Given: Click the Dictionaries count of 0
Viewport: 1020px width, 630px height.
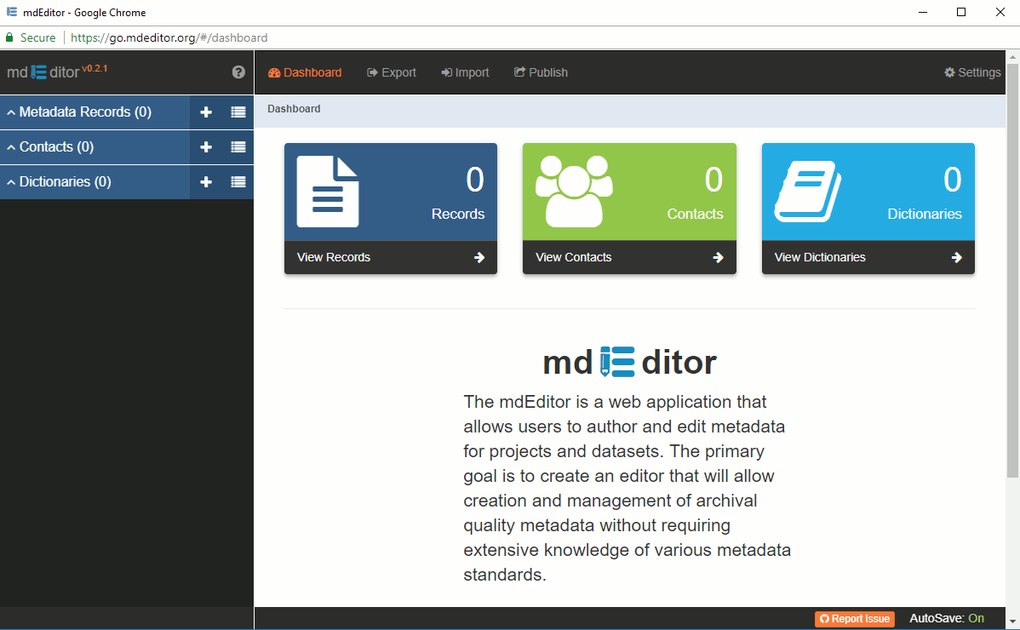Looking at the screenshot, I should [x=953, y=180].
